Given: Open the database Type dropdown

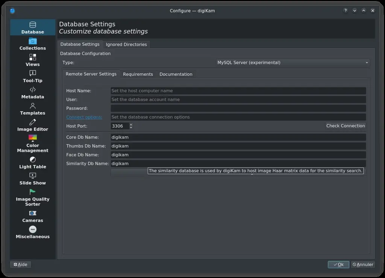Looking at the screenshot, I should tap(293, 62).
